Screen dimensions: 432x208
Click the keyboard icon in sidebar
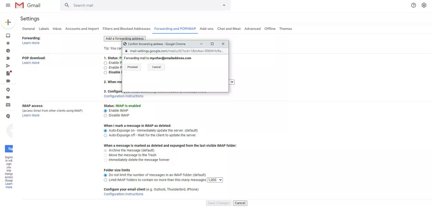pos(8,105)
